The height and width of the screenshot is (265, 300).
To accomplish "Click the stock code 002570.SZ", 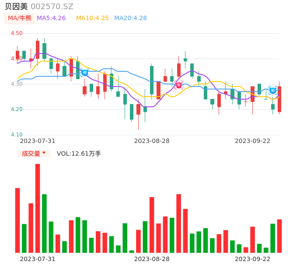I will [x=52, y=7].
